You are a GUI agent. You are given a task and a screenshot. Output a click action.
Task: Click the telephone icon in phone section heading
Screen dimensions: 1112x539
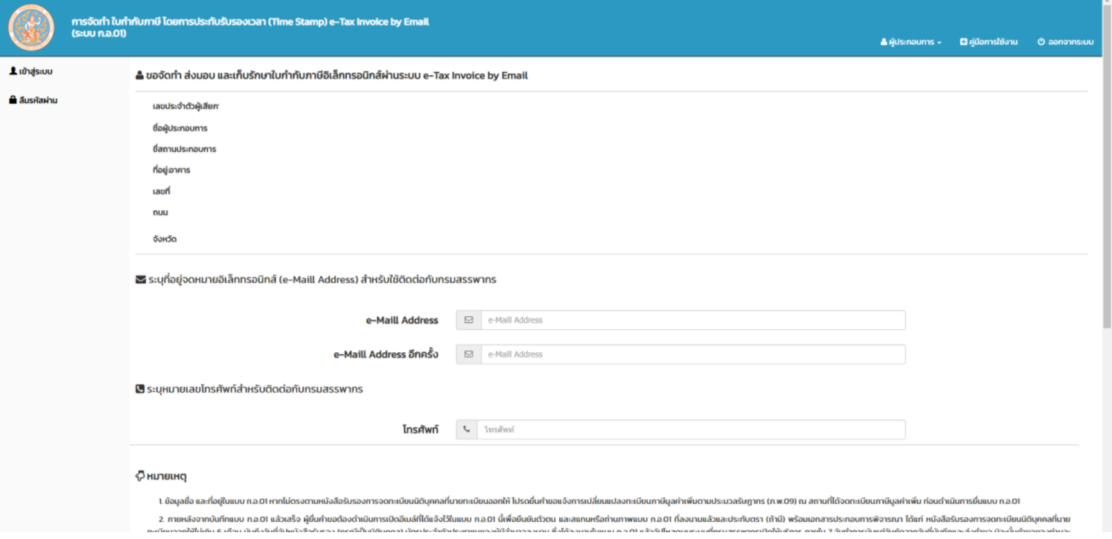tap(140, 389)
